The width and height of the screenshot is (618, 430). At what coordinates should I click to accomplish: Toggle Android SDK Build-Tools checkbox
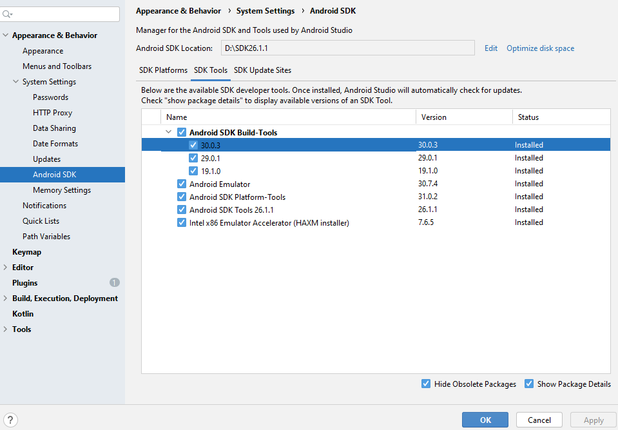(x=182, y=132)
